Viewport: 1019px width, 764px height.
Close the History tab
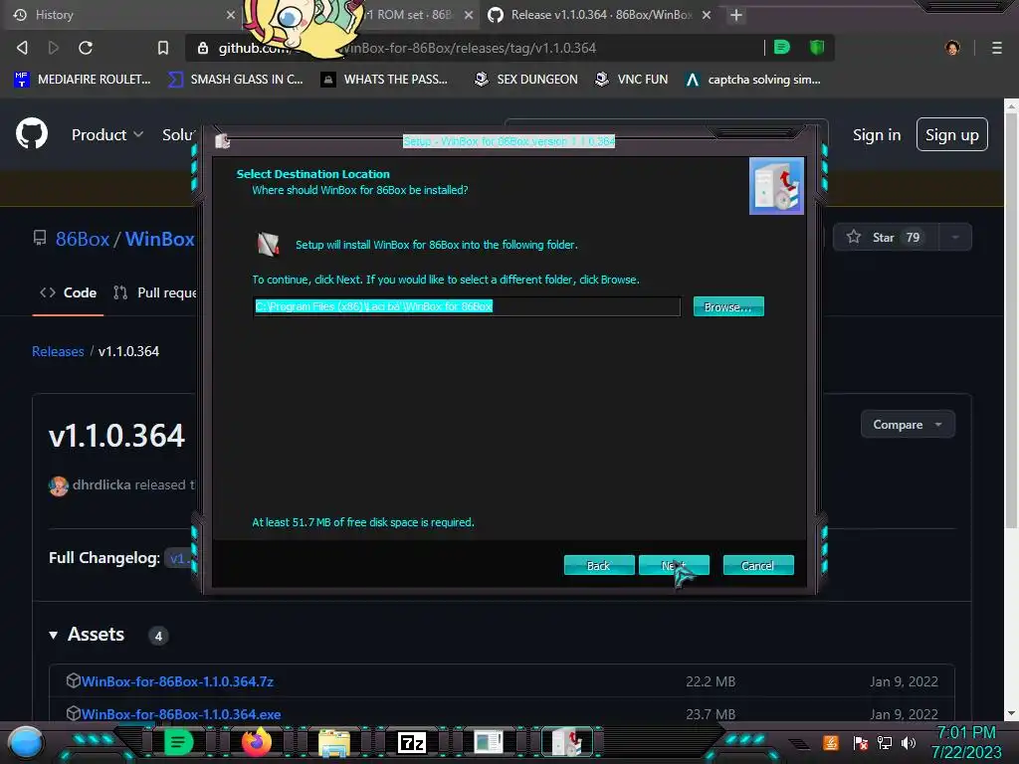[x=230, y=15]
